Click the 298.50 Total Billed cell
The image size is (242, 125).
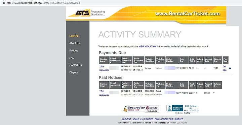pyautogui.click(x=192, y=93)
